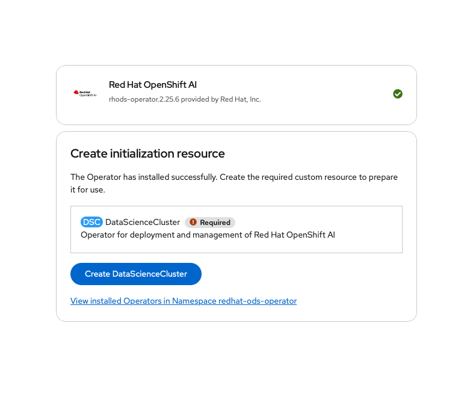Click the rhods-operator.2.25.6 version text
This screenshot has width=461, height=394.
pos(144,99)
